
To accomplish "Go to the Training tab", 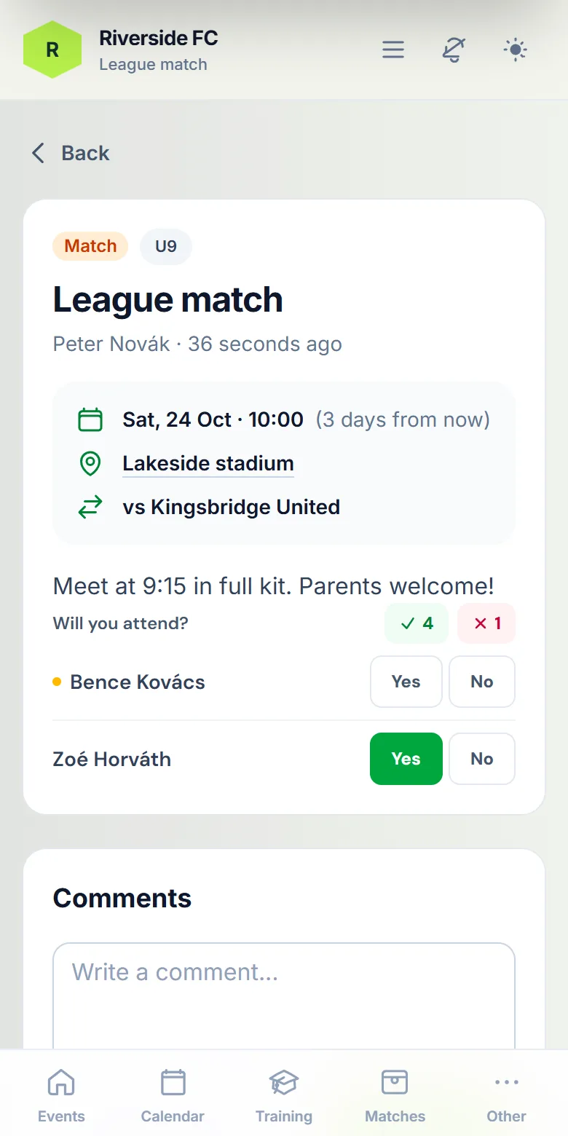I will (x=284, y=1095).
